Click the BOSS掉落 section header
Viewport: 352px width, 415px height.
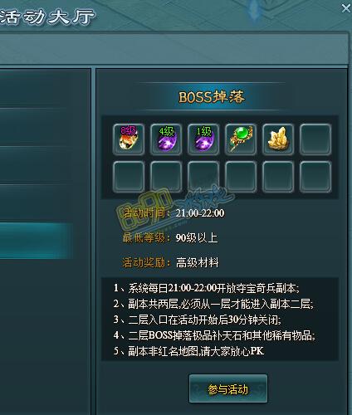(212, 97)
